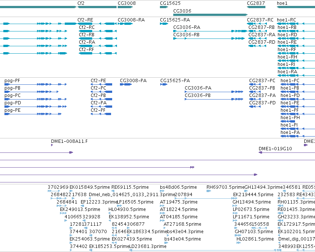The image size is (315, 252).
Task: Click the hoe1-RC transcript label
Action: 286,20
